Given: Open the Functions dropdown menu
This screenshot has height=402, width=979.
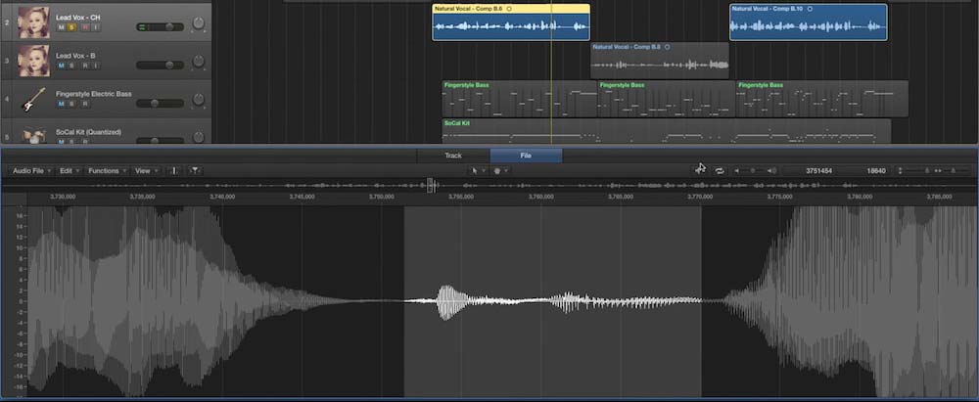Looking at the screenshot, I should coord(106,170).
